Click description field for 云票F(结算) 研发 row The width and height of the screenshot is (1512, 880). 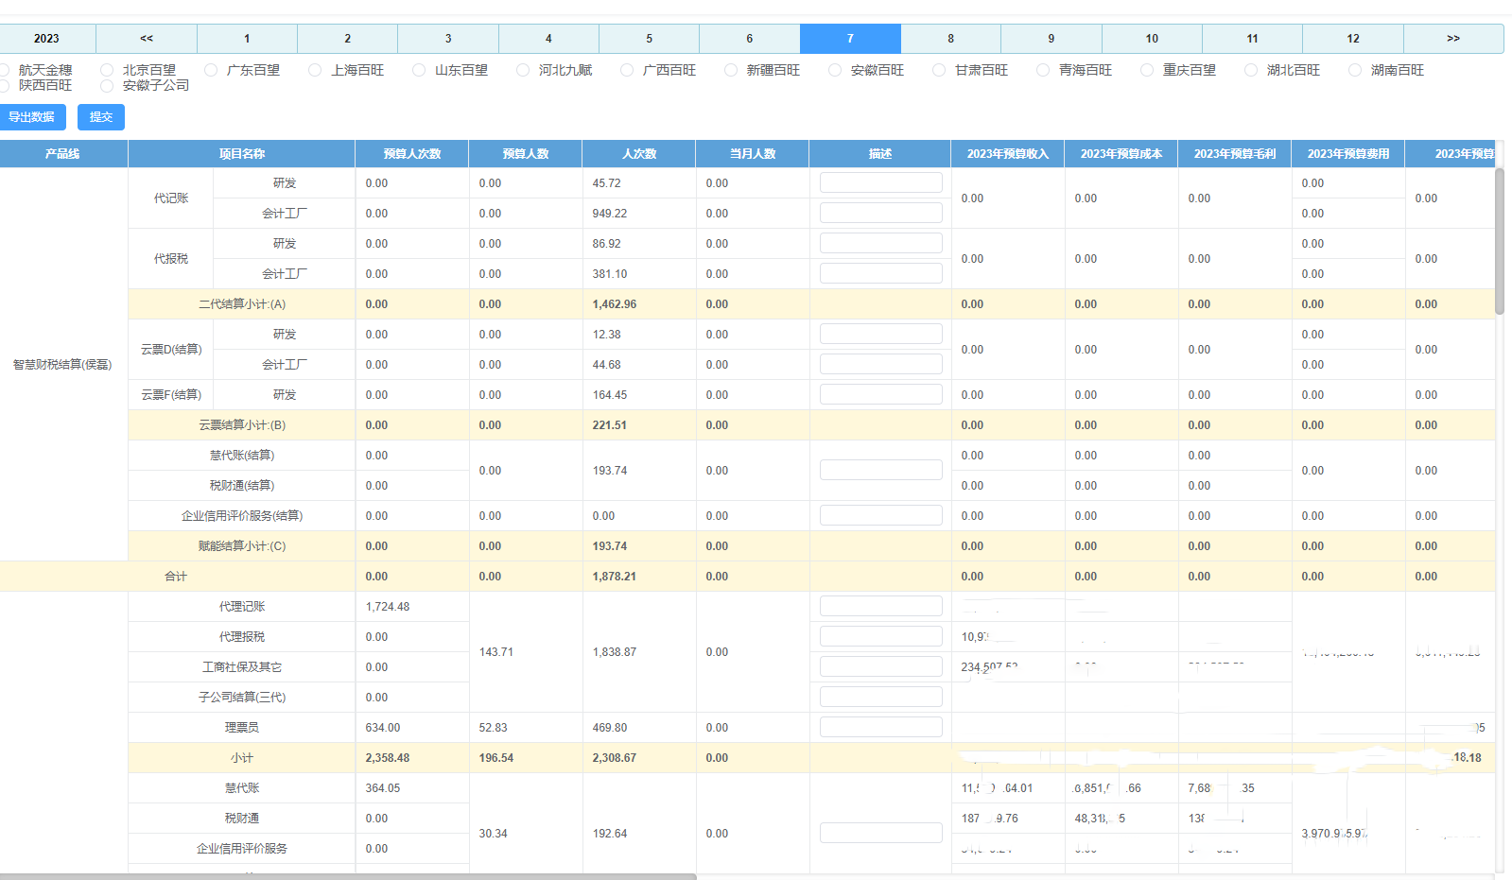pos(881,394)
